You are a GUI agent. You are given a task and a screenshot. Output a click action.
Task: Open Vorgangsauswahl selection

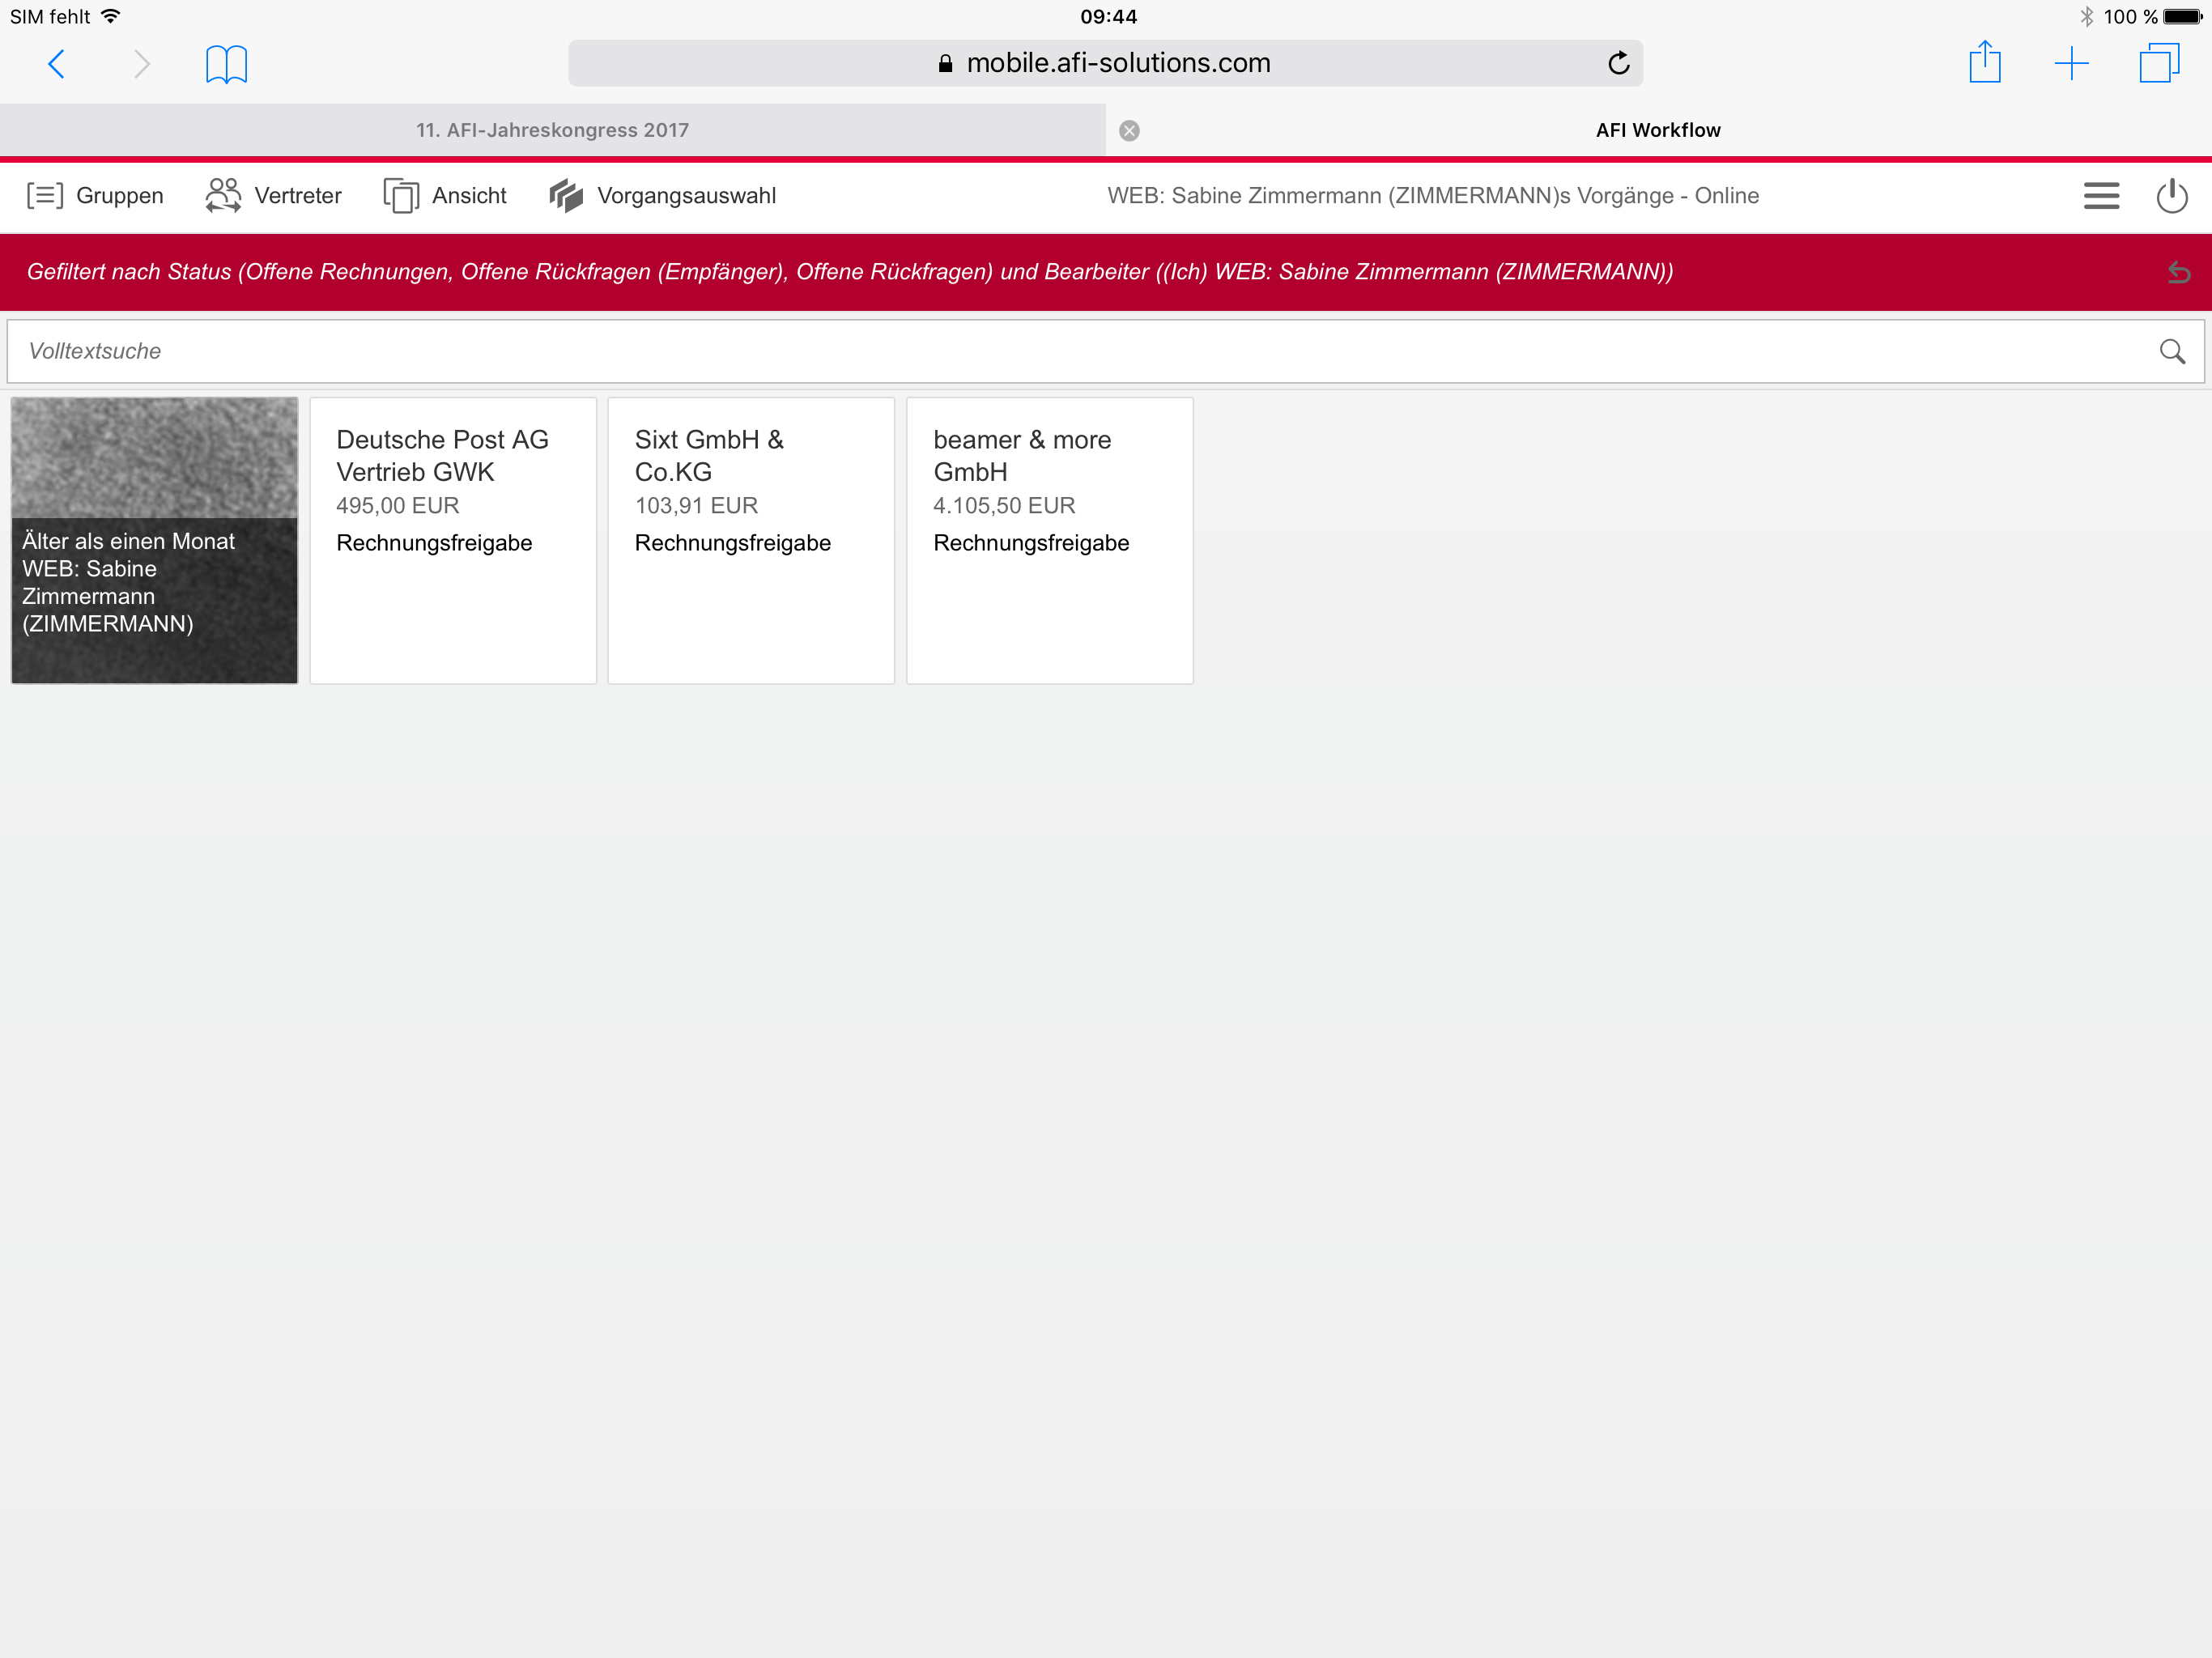click(662, 196)
